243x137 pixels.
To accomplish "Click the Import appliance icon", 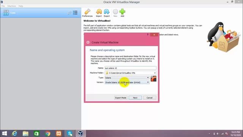I will [99, 13].
